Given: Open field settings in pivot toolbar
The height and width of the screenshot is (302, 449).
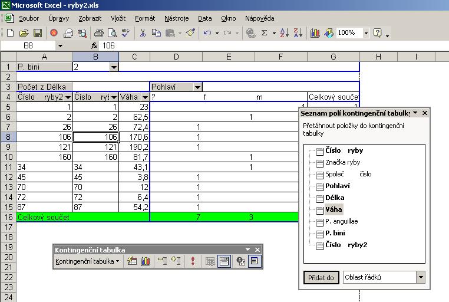Looking at the screenshot, I should tap(241, 261).
